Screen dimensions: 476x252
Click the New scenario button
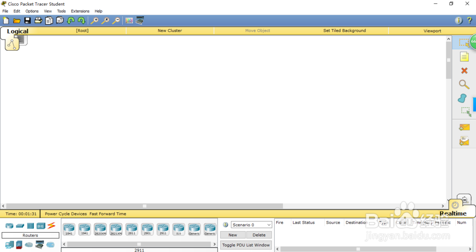tap(233, 235)
